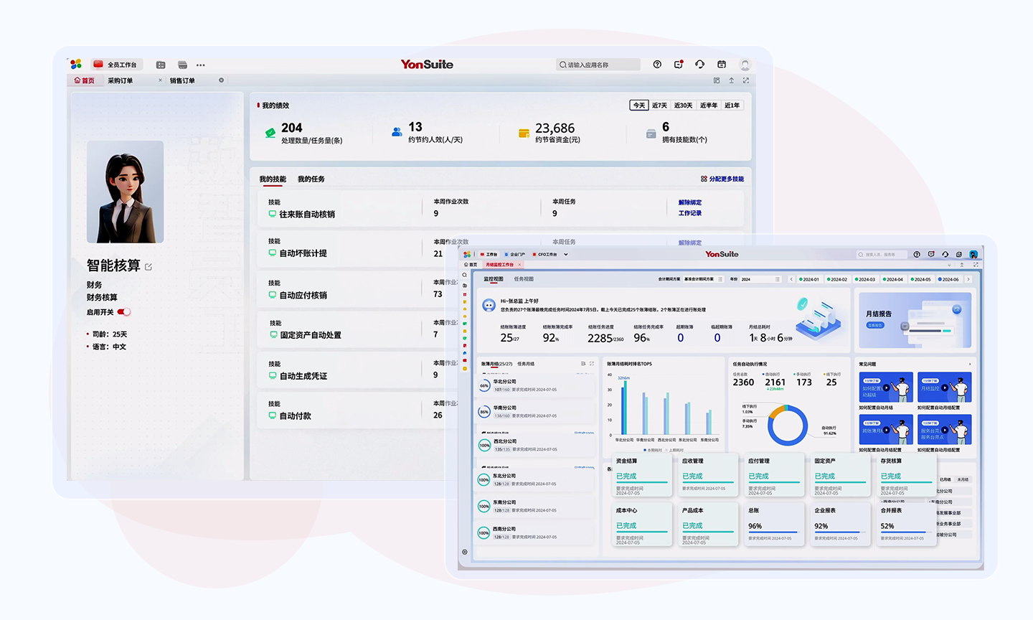Screen dimensions: 1033x620
Task: Open the headset customer support icon in the back window
Action: [699, 65]
